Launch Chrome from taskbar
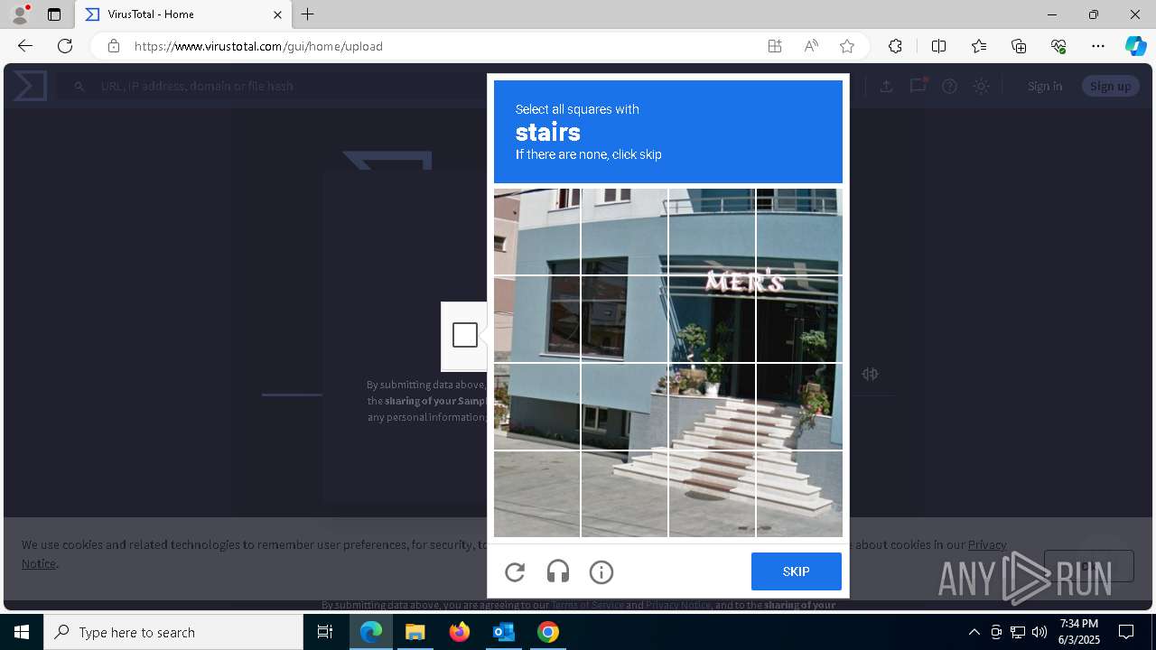Viewport: 1156px width, 650px height. point(547,632)
